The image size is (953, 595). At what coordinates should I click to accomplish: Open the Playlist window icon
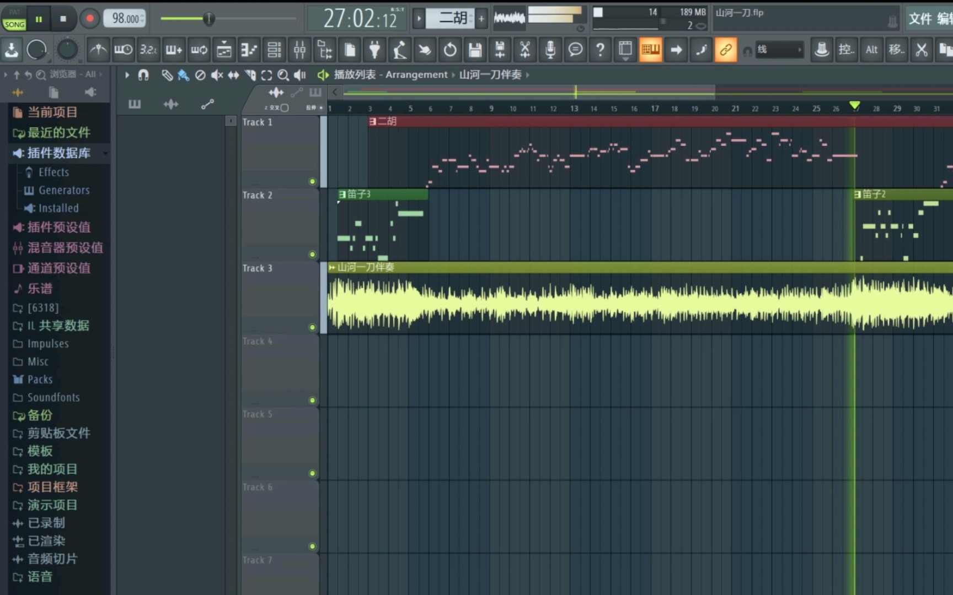(224, 50)
